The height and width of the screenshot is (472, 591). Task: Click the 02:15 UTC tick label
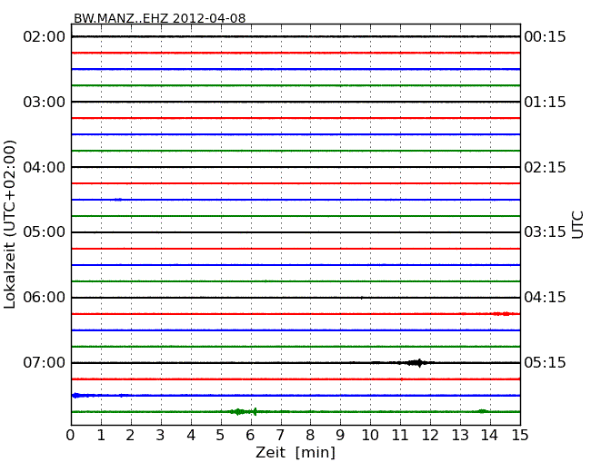(545, 167)
